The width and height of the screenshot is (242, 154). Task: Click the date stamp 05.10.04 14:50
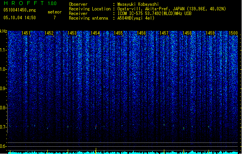pyautogui.click(x=20, y=18)
